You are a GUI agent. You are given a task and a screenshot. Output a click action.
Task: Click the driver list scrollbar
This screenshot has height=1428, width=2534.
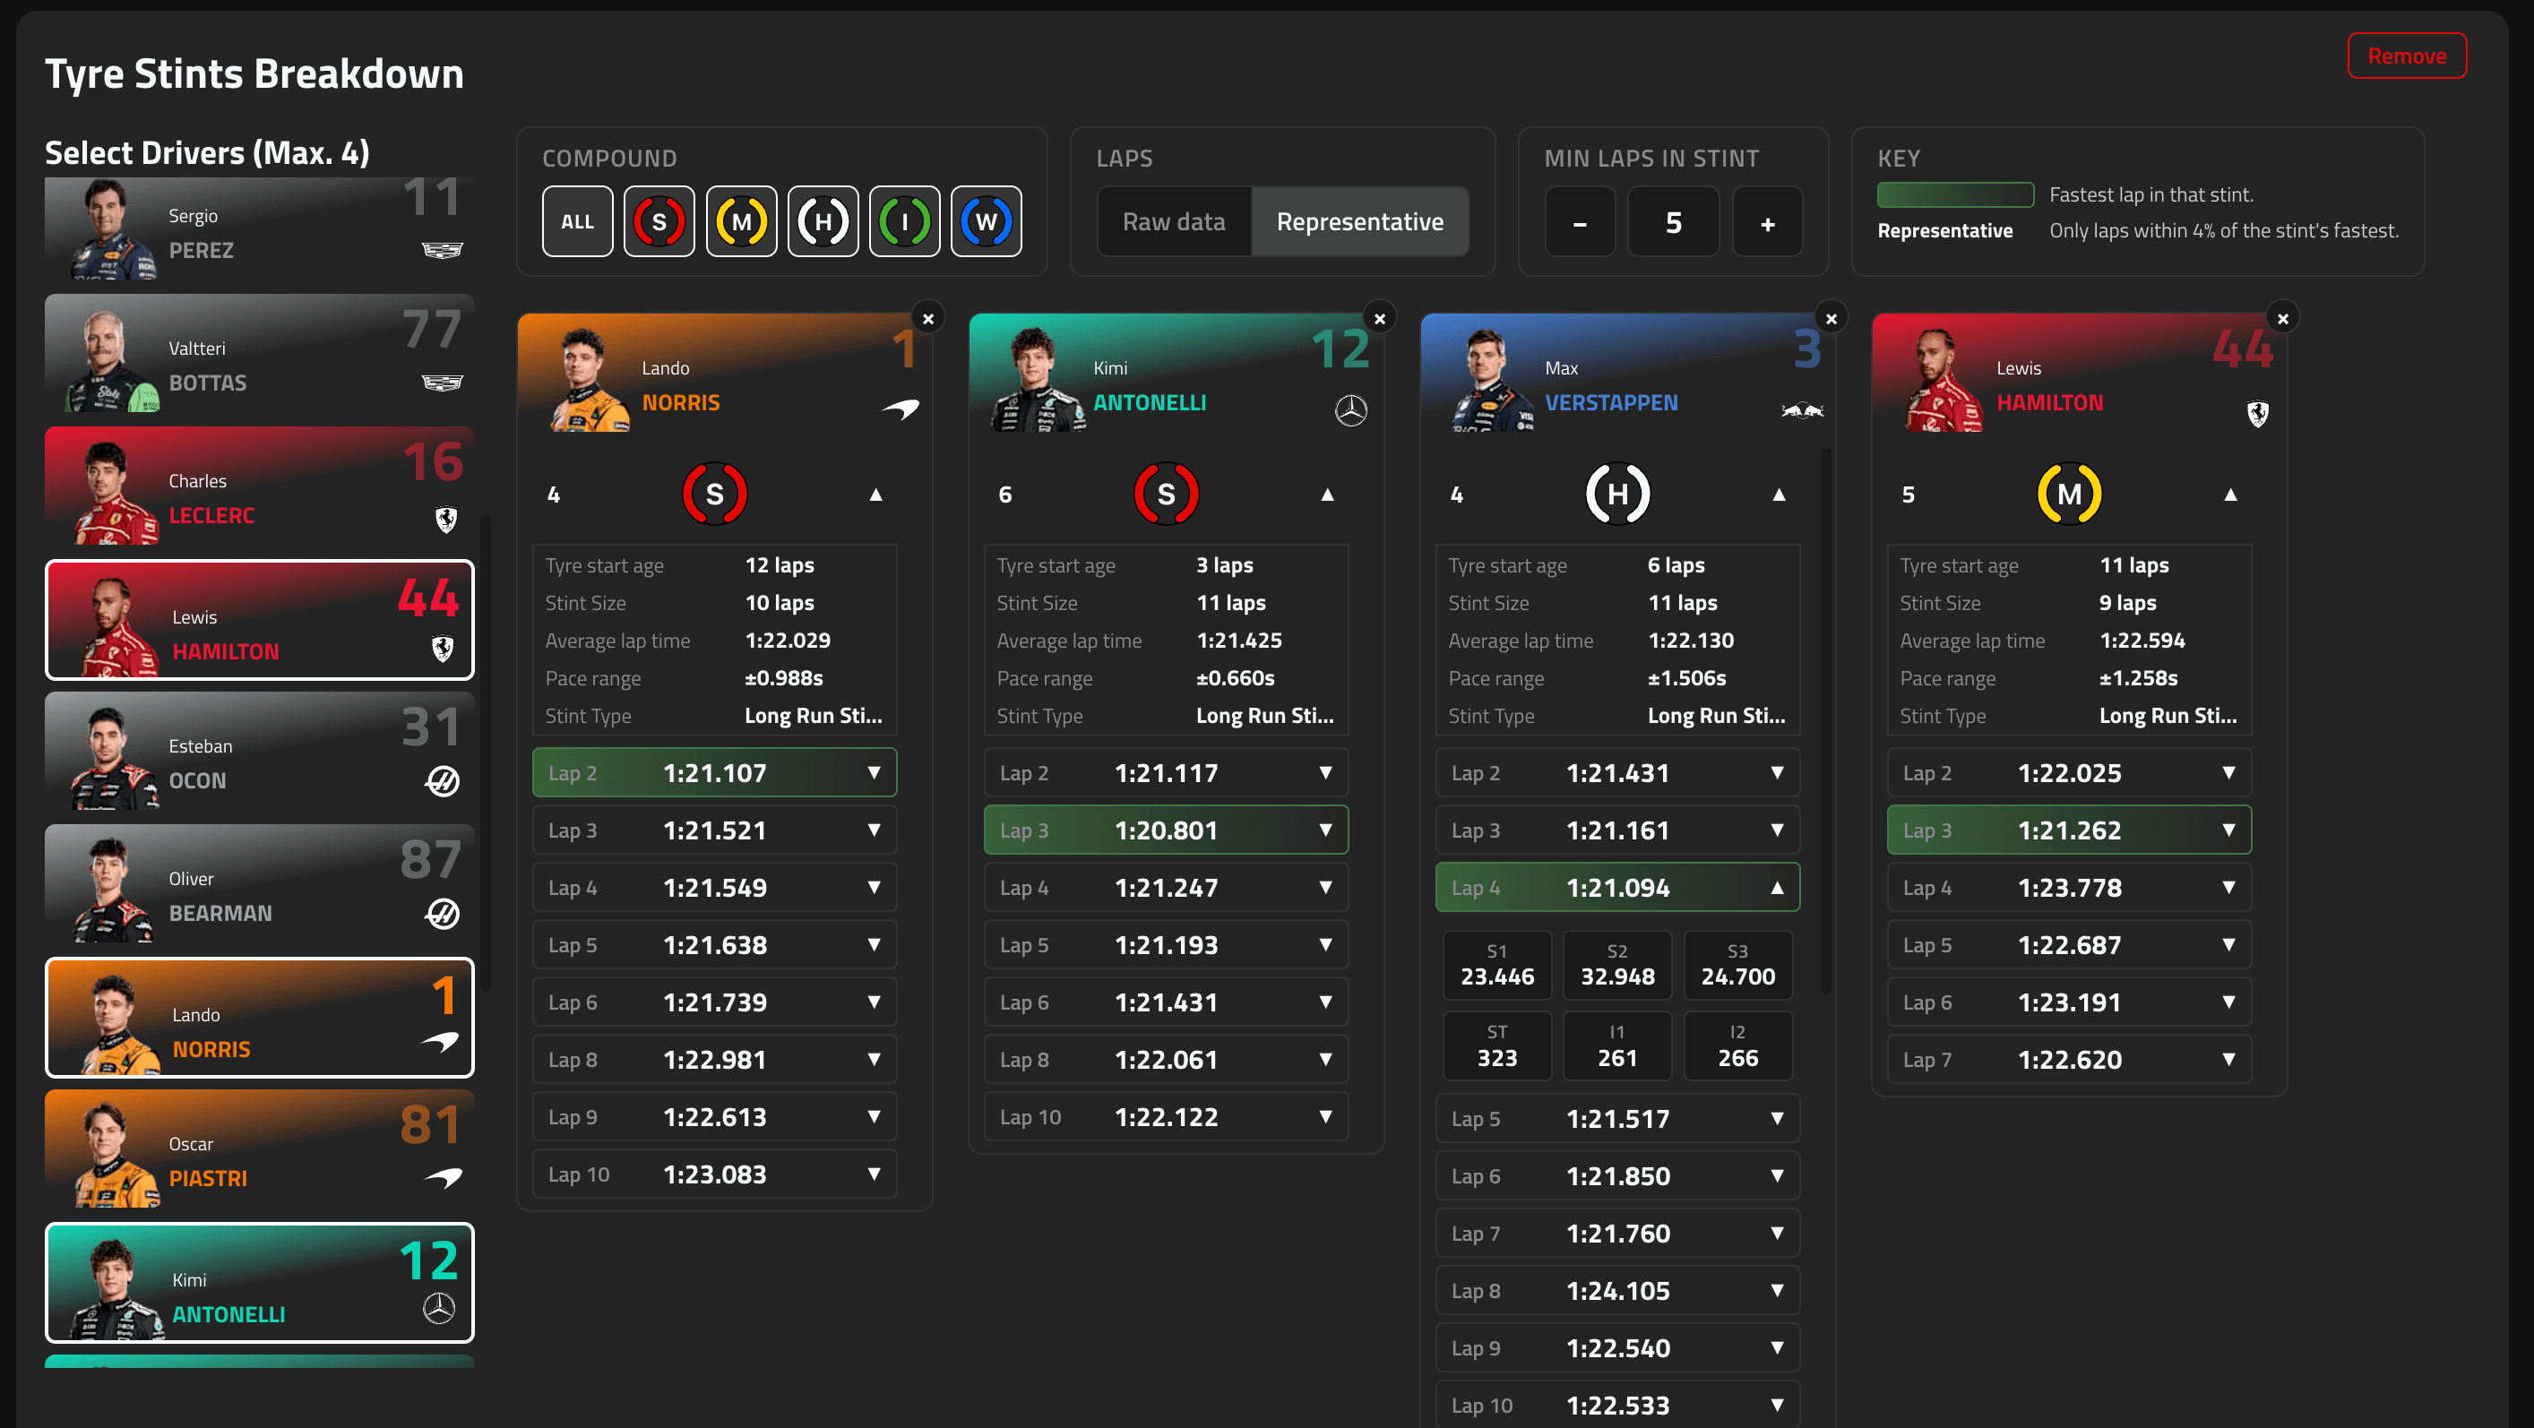(x=485, y=753)
